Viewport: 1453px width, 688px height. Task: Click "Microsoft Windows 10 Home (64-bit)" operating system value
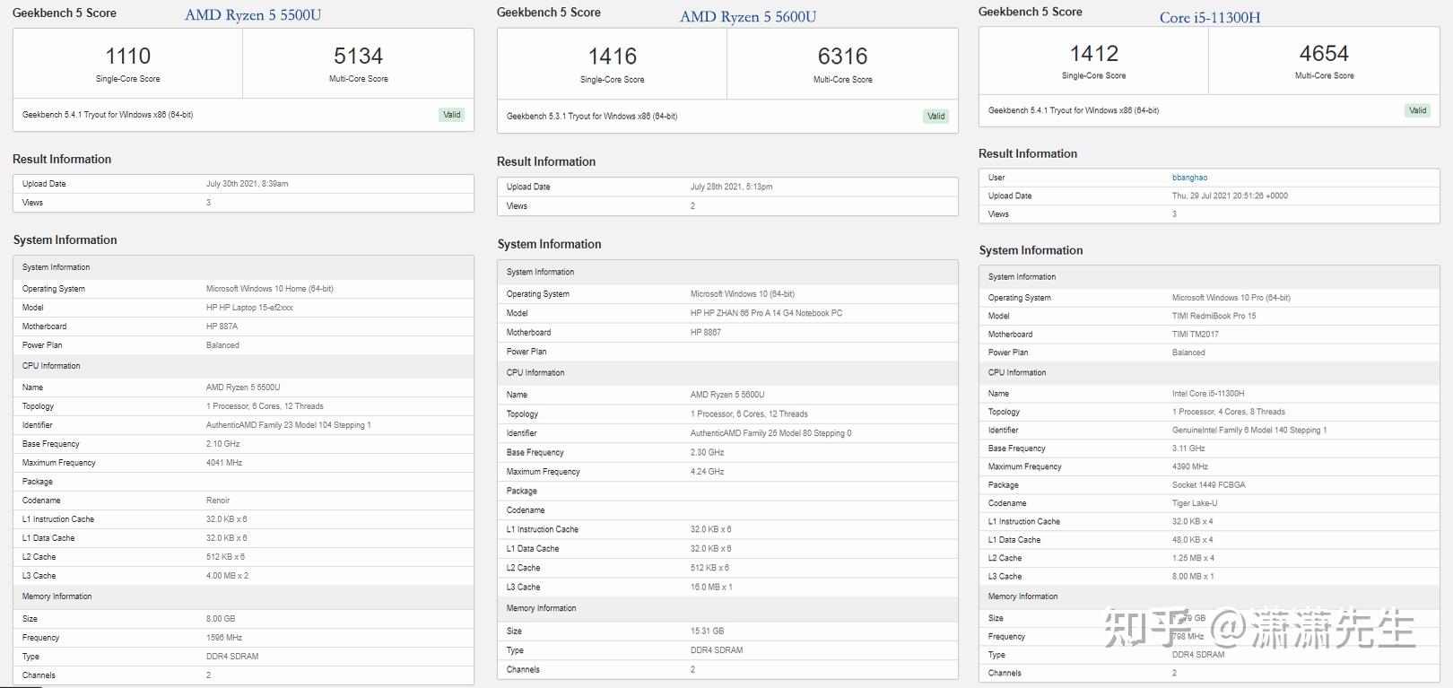click(x=270, y=289)
